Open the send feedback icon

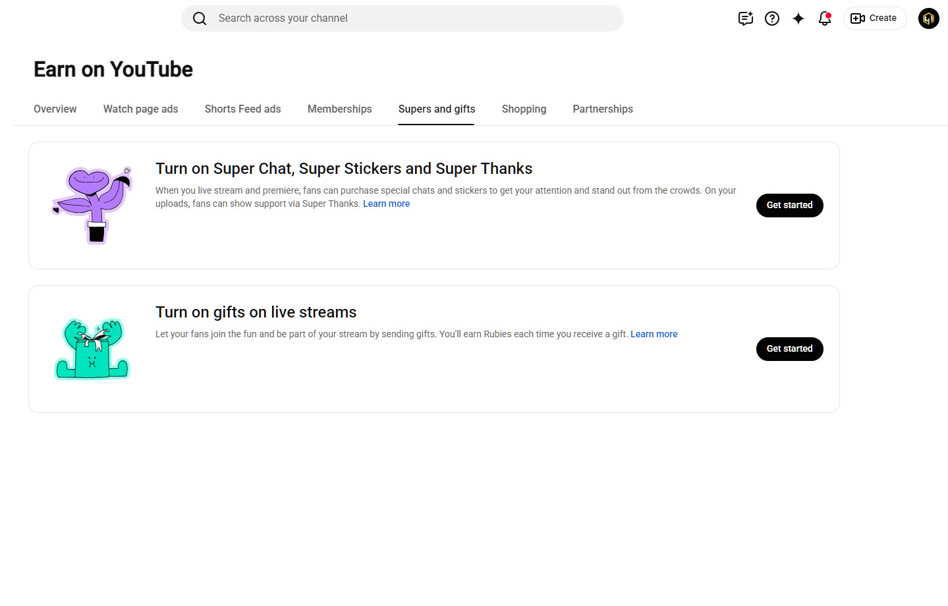point(746,18)
